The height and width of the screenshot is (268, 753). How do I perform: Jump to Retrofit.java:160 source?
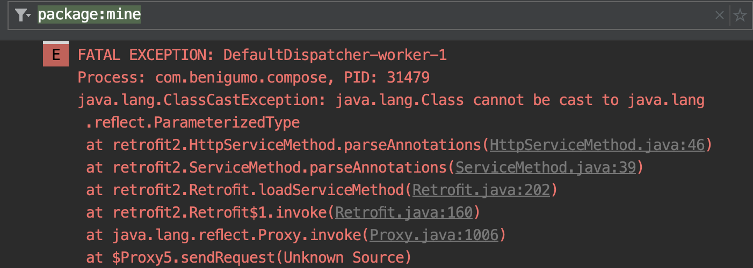404,213
